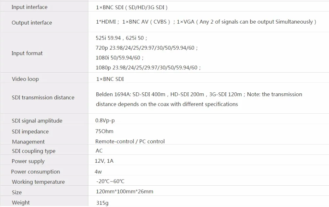Click the 1080p frame rates line
The image size is (329, 207).
[148, 67]
